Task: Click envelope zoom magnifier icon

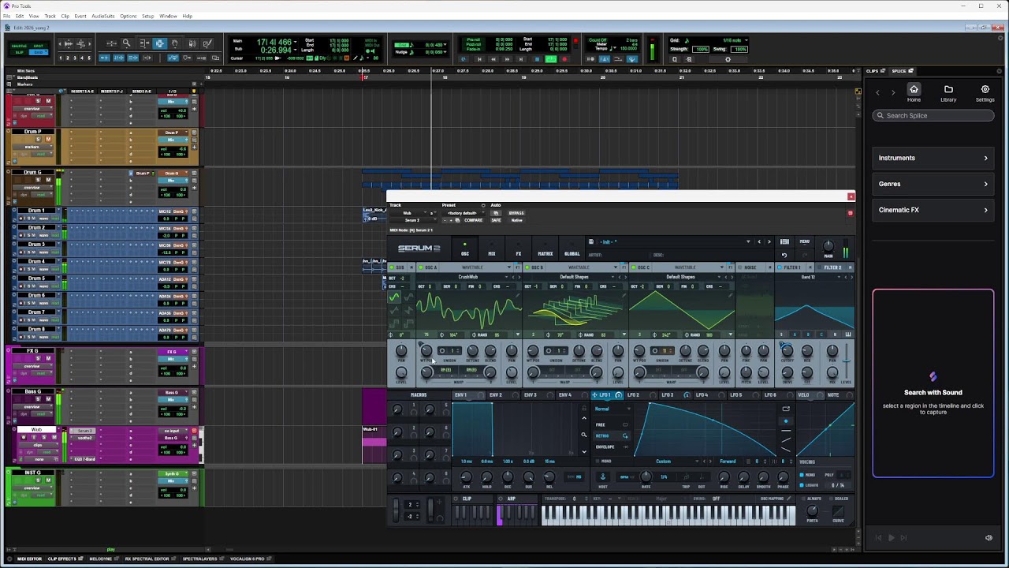Action: coord(584,435)
